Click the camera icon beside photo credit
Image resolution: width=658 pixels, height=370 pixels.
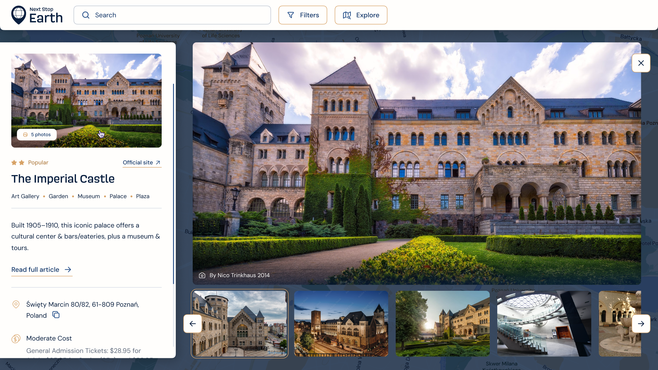[x=202, y=275]
